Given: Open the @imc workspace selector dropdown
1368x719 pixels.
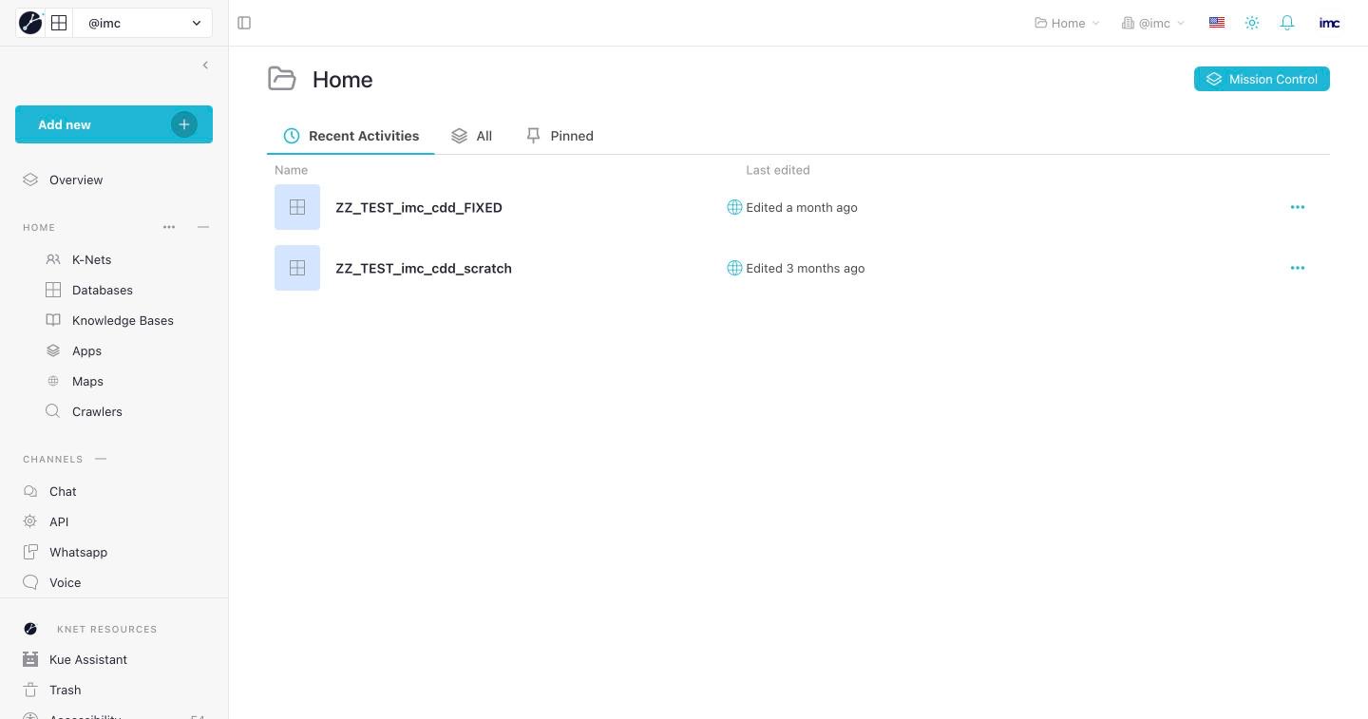Looking at the screenshot, I should [x=142, y=23].
